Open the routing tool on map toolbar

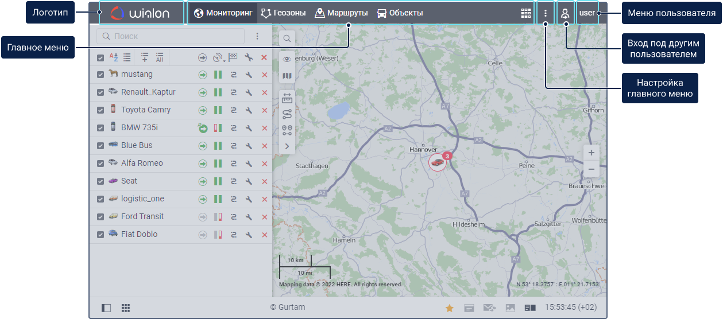[287, 114]
